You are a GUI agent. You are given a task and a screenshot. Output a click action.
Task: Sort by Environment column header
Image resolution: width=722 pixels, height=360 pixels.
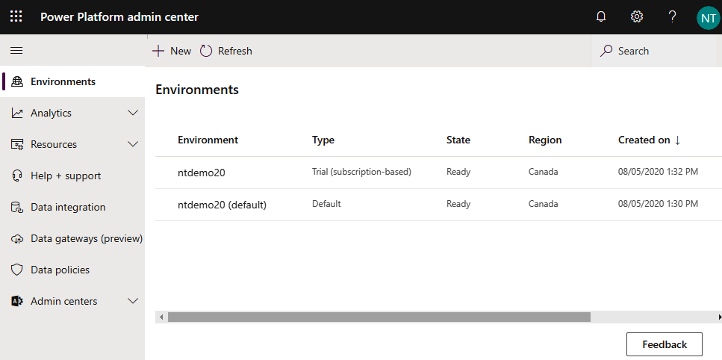[208, 140]
